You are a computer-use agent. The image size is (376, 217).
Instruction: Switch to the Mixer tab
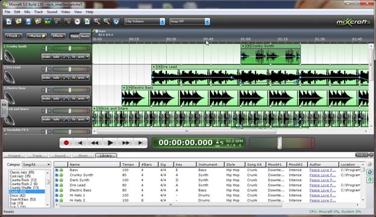pos(83,156)
